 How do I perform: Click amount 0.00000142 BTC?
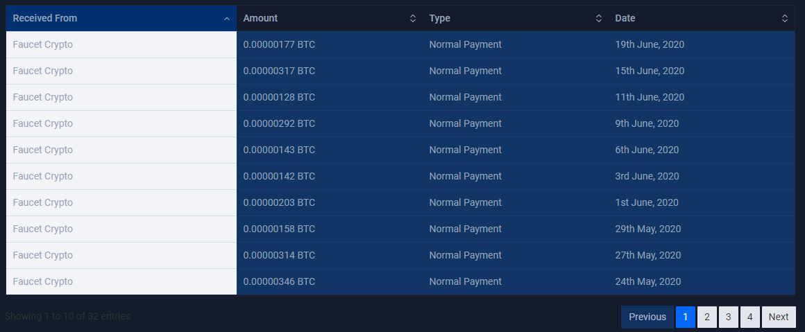279,176
